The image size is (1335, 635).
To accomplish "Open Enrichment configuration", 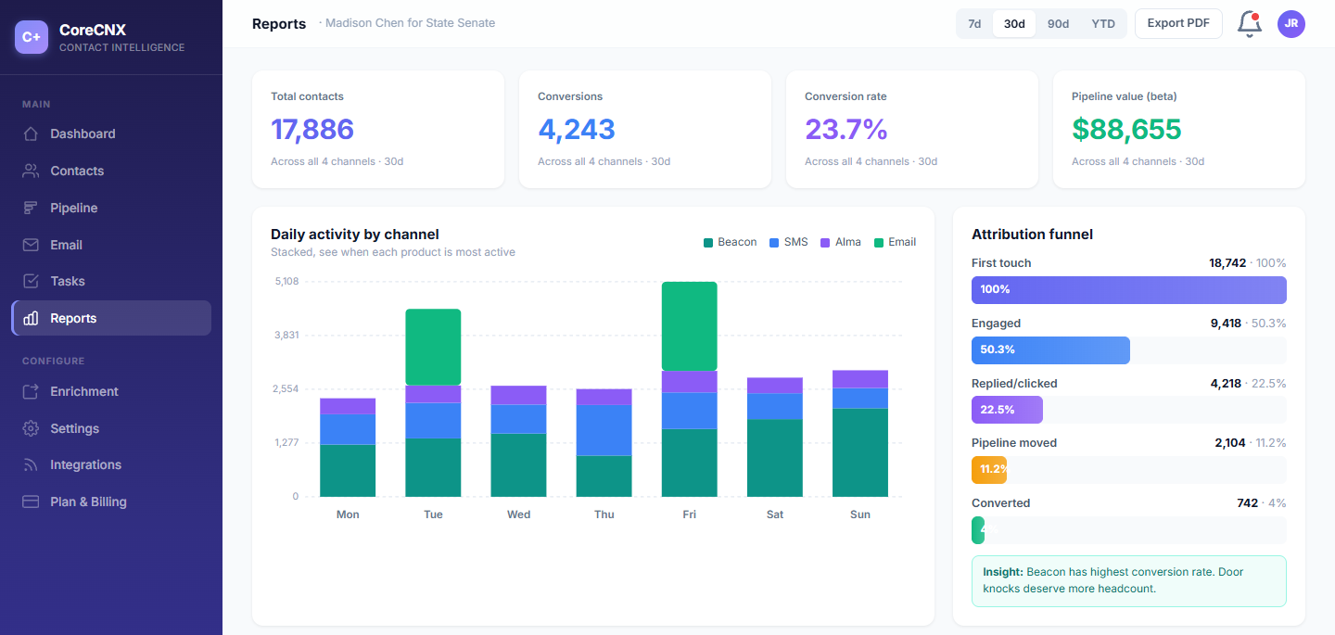I will [x=111, y=391].
